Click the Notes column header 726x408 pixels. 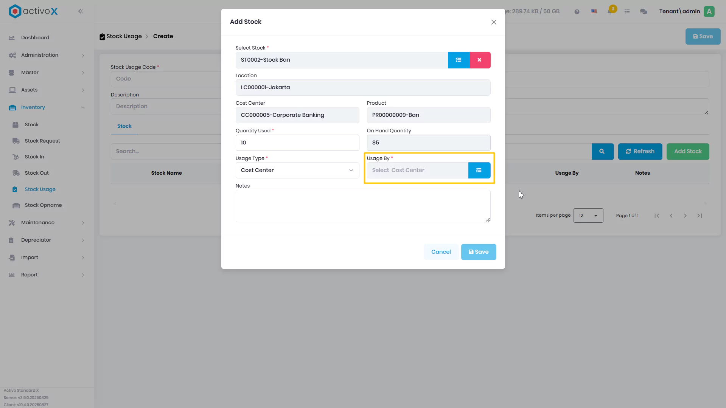pyautogui.click(x=642, y=173)
